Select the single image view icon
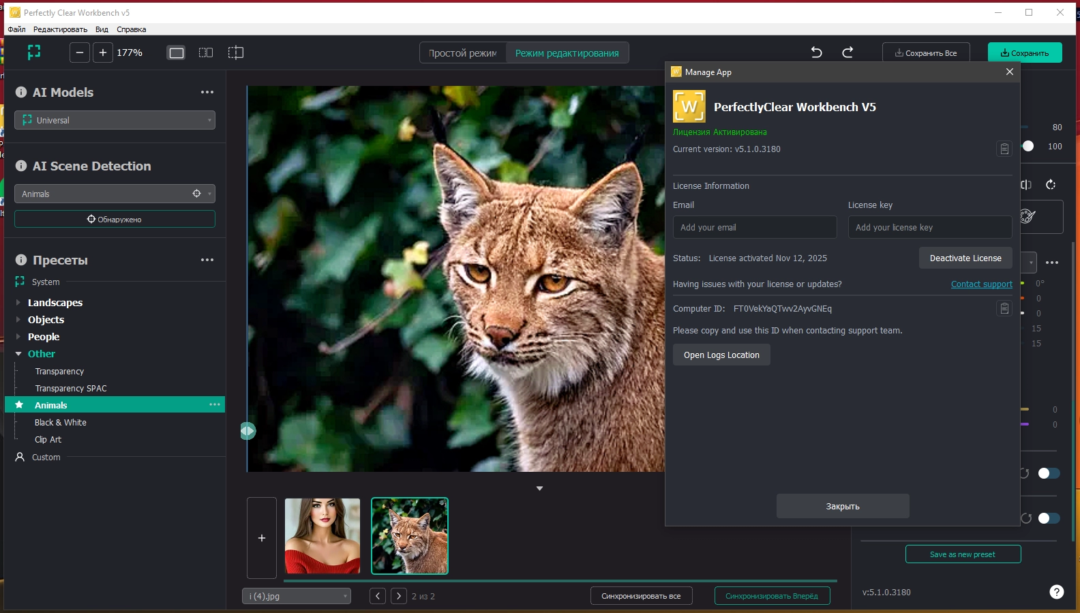The width and height of the screenshot is (1080, 613). [x=177, y=53]
